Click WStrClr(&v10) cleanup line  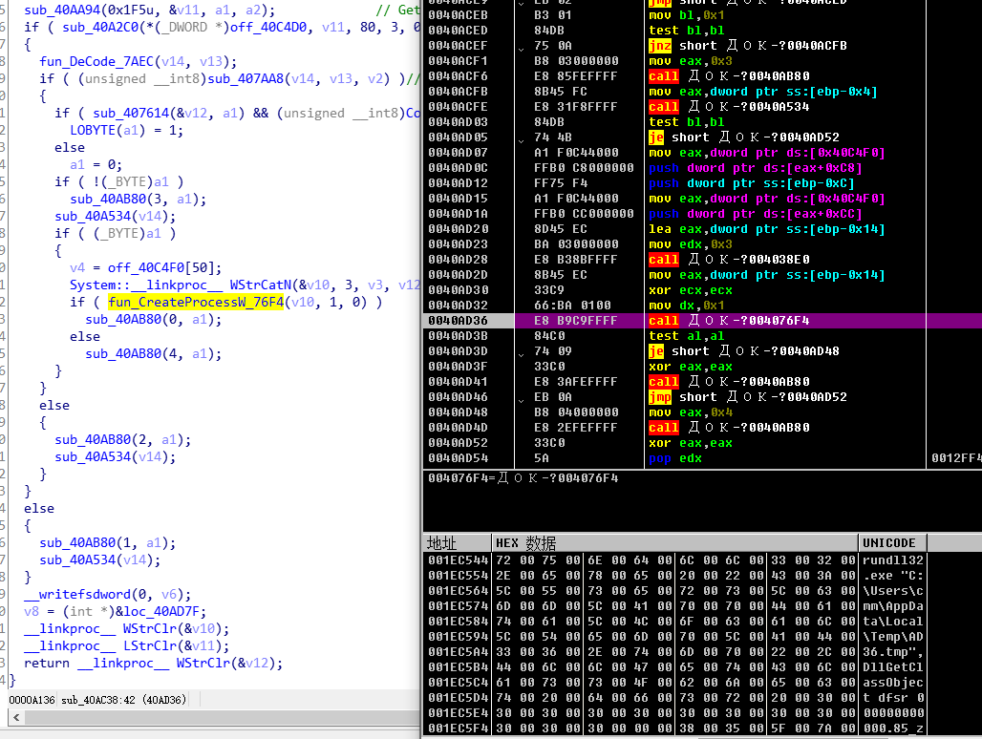coord(126,629)
